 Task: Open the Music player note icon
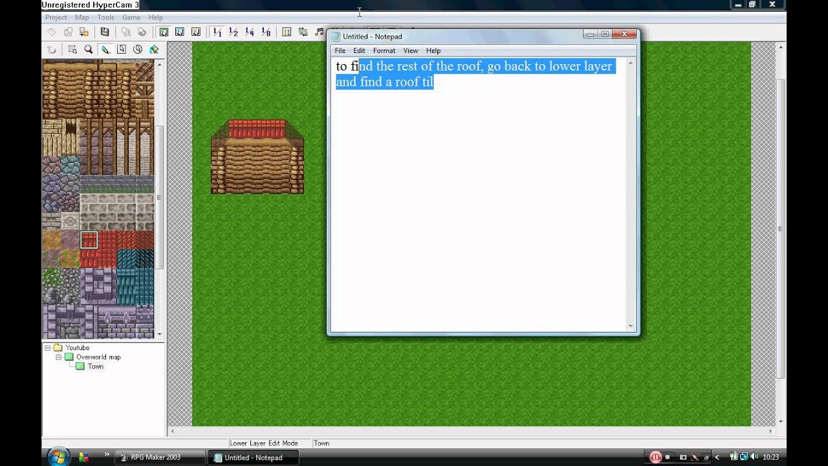click(319, 32)
